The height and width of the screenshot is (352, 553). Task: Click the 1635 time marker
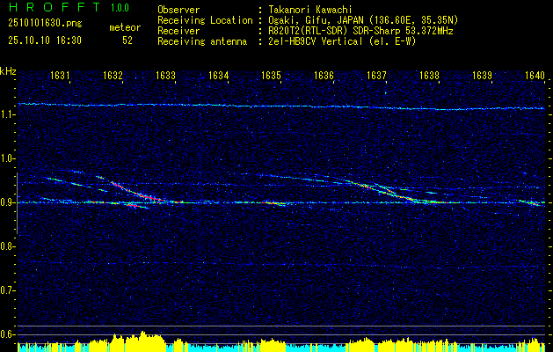tap(272, 77)
